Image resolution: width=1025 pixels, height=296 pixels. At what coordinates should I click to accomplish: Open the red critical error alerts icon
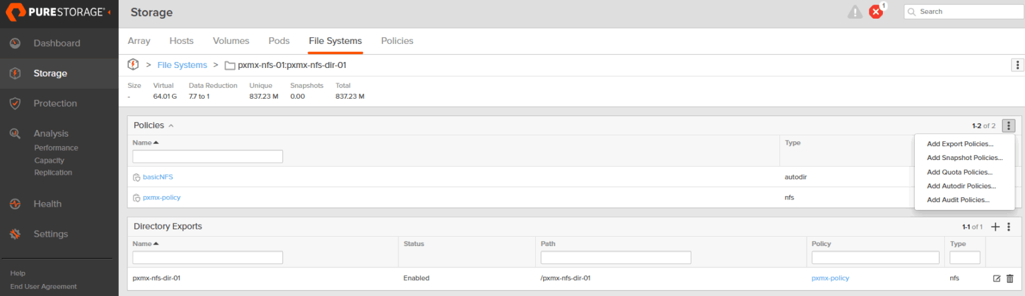click(876, 12)
